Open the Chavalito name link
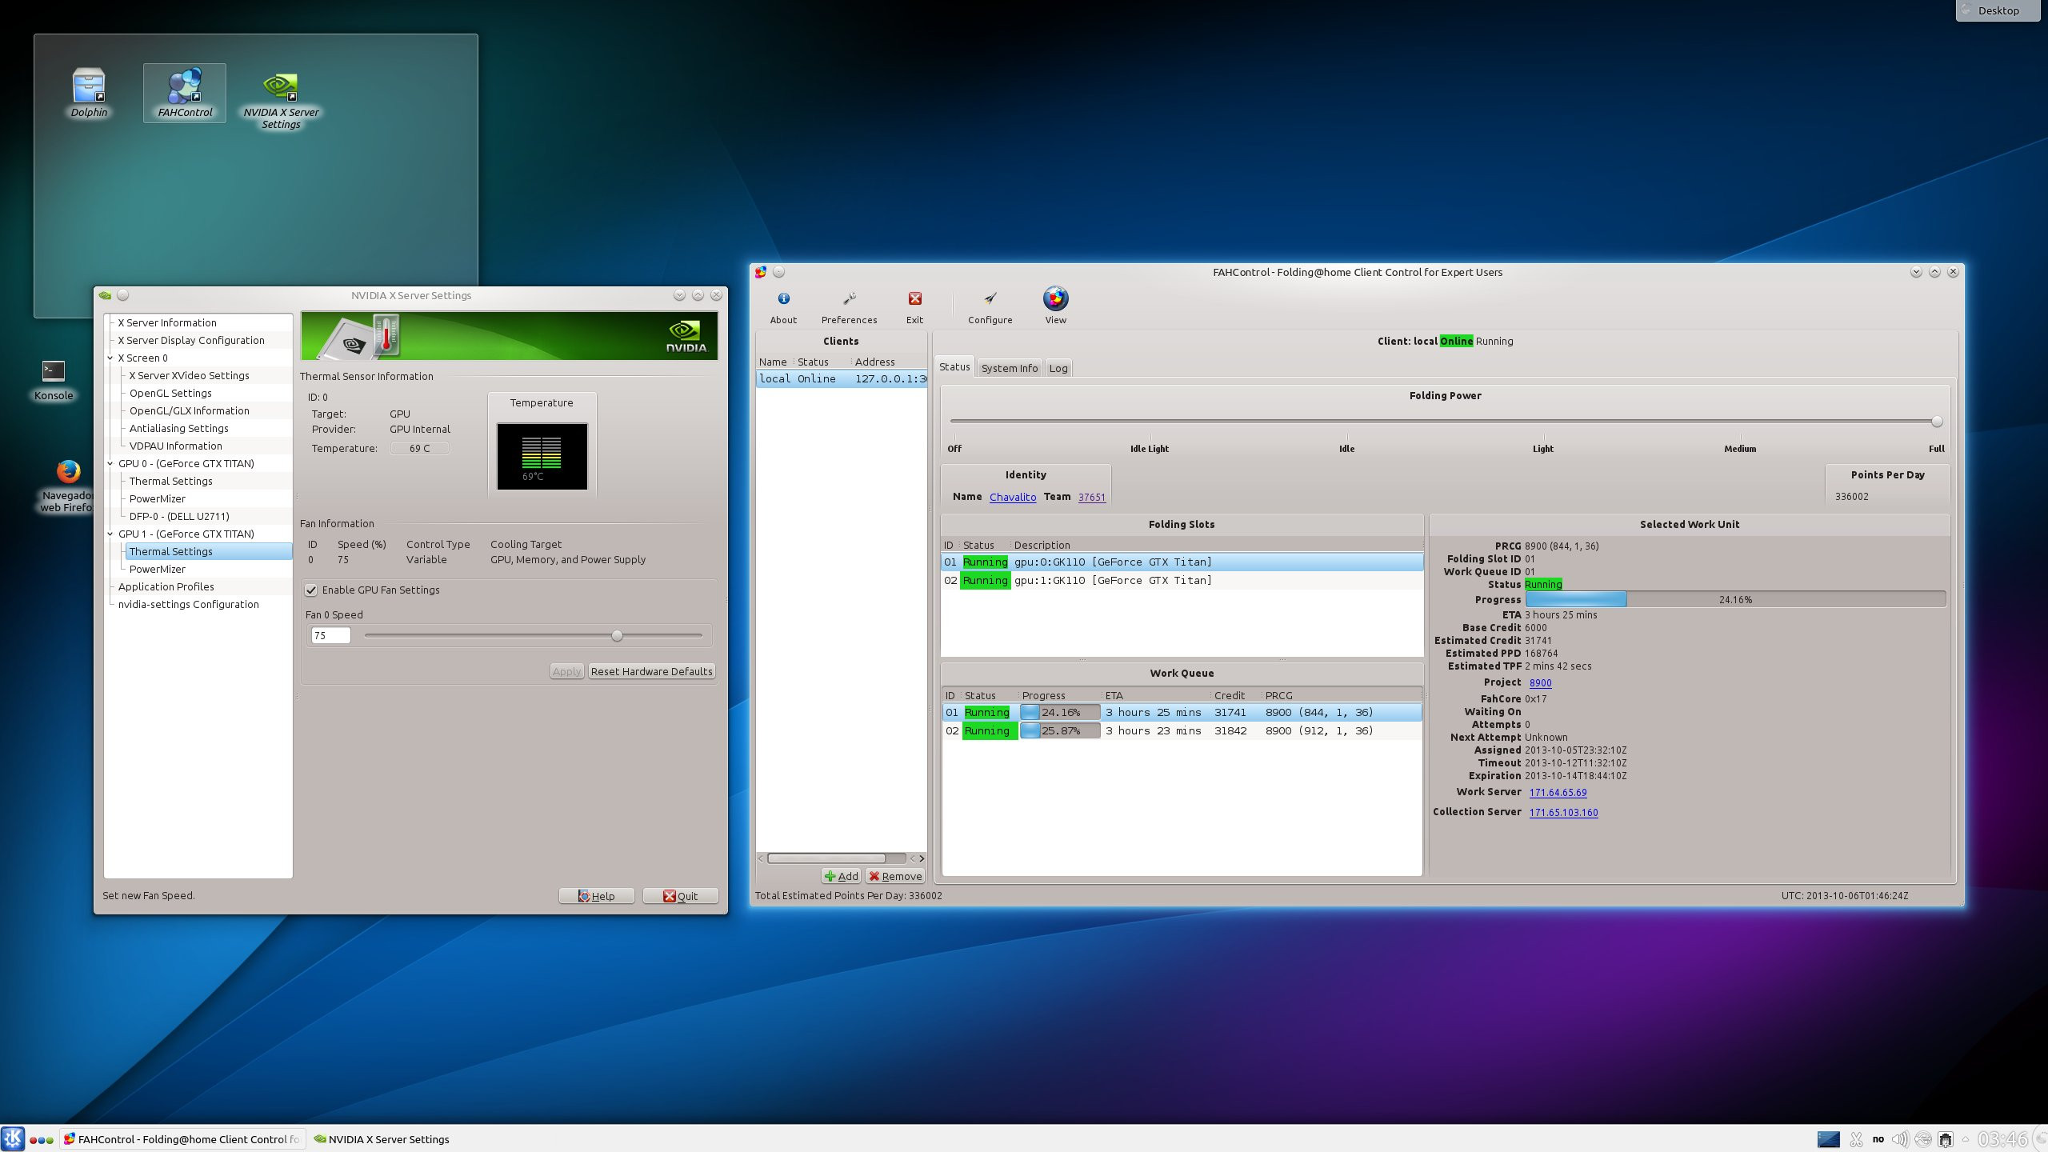The image size is (2048, 1152). [x=1012, y=497]
